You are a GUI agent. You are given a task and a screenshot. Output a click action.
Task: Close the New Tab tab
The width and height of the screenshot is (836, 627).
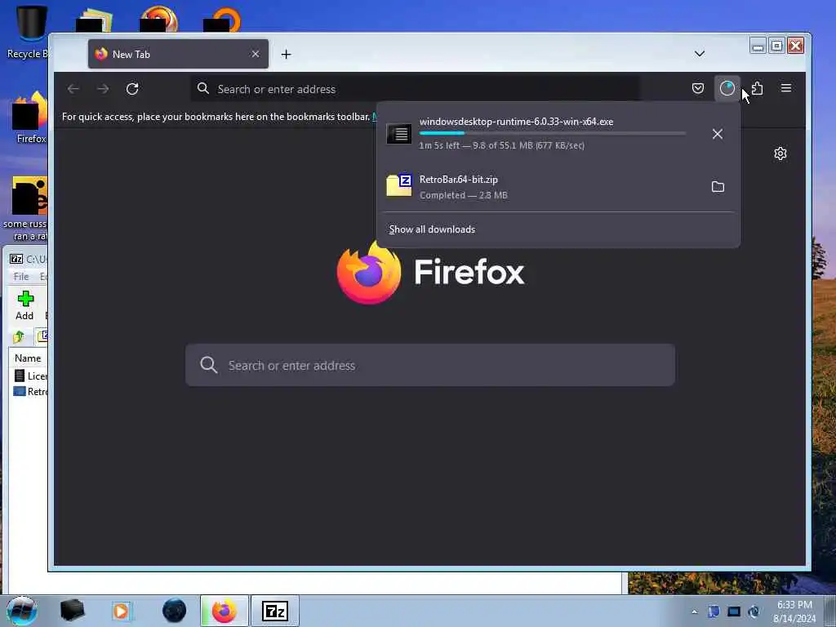pos(256,54)
